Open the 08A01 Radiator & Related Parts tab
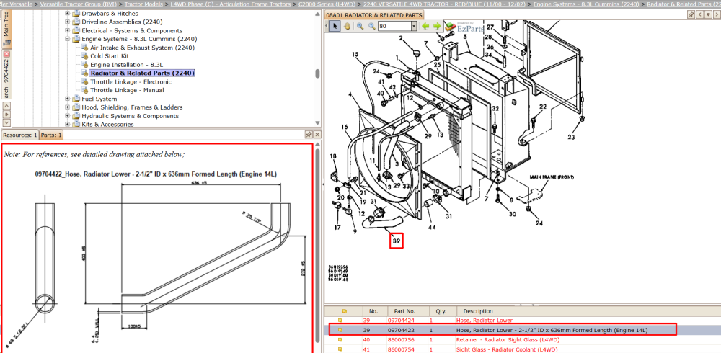 373,15
